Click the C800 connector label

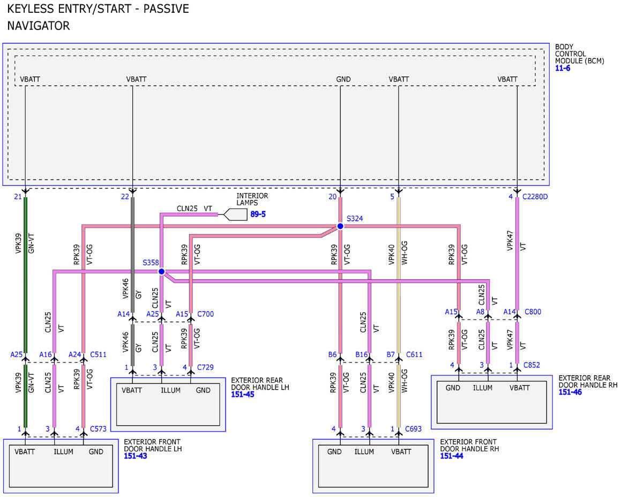click(x=533, y=311)
